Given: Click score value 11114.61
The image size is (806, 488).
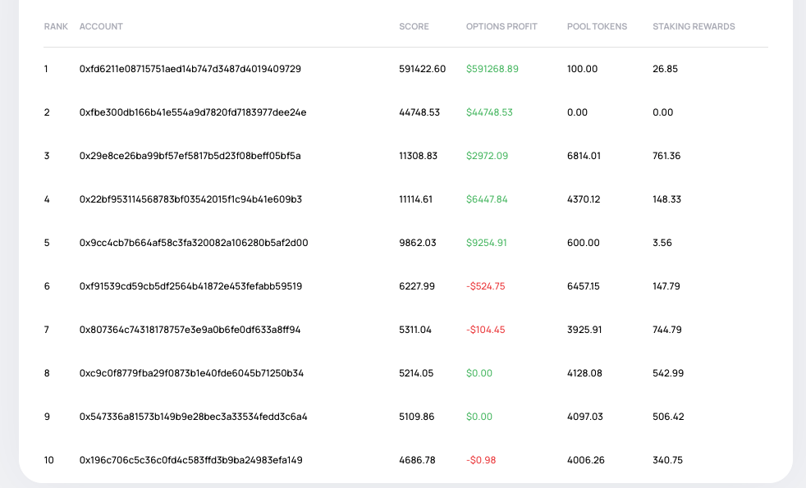Looking at the screenshot, I should pos(416,199).
